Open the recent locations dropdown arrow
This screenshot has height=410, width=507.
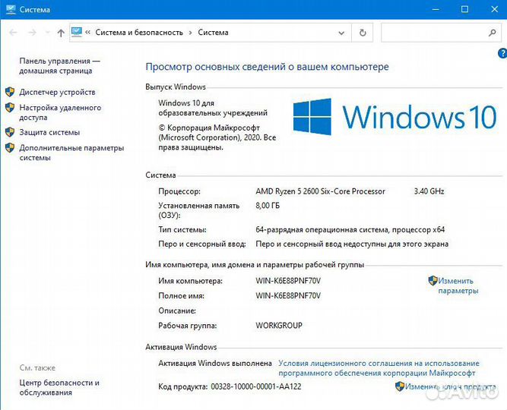tap(47, 33)
